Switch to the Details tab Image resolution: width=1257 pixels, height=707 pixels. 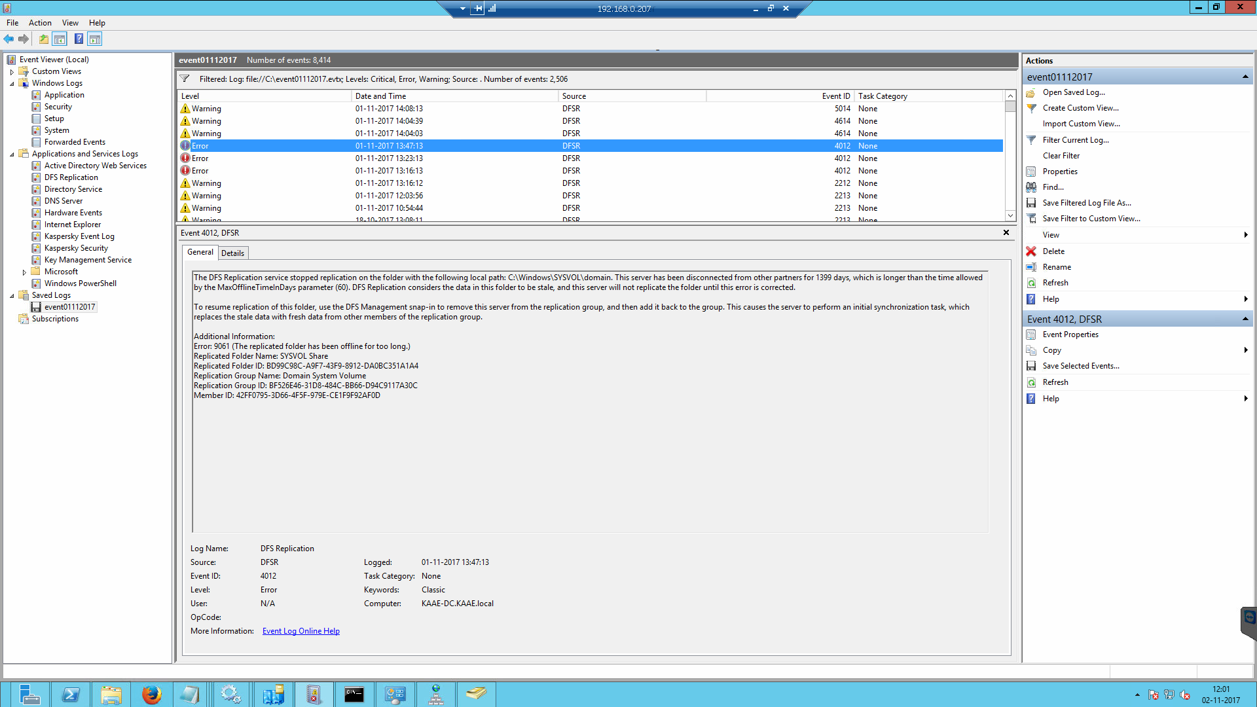(232, 253)
